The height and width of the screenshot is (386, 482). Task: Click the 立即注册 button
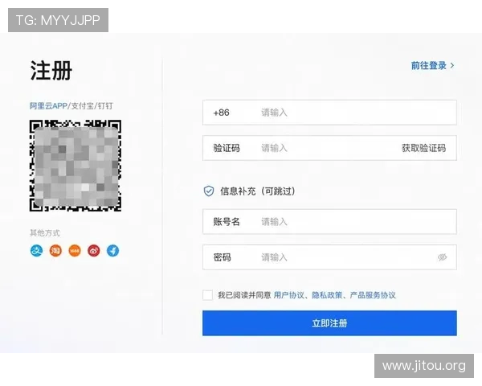[329, 323]
